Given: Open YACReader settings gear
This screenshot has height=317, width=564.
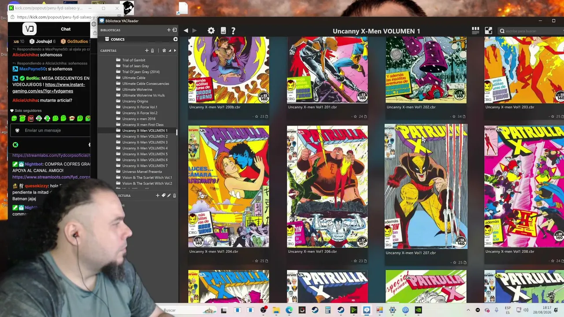Looking at the screenshot, I should [211, 30].
